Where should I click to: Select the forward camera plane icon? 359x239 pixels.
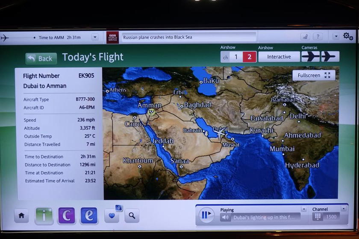[x=310, y=56]
